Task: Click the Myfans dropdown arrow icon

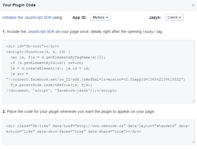Action: (107, 17)
